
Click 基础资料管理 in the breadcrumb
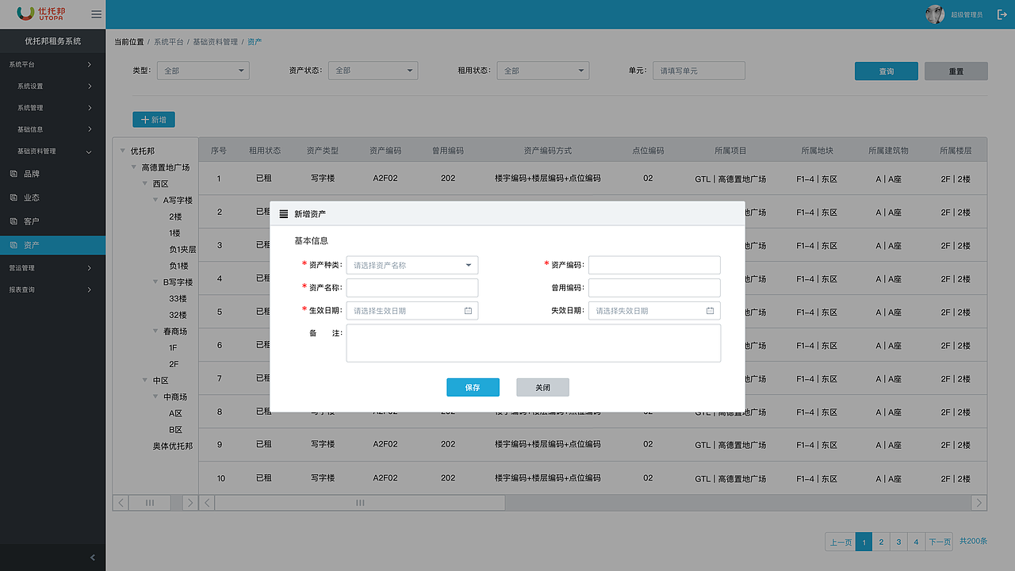[215, 41]
